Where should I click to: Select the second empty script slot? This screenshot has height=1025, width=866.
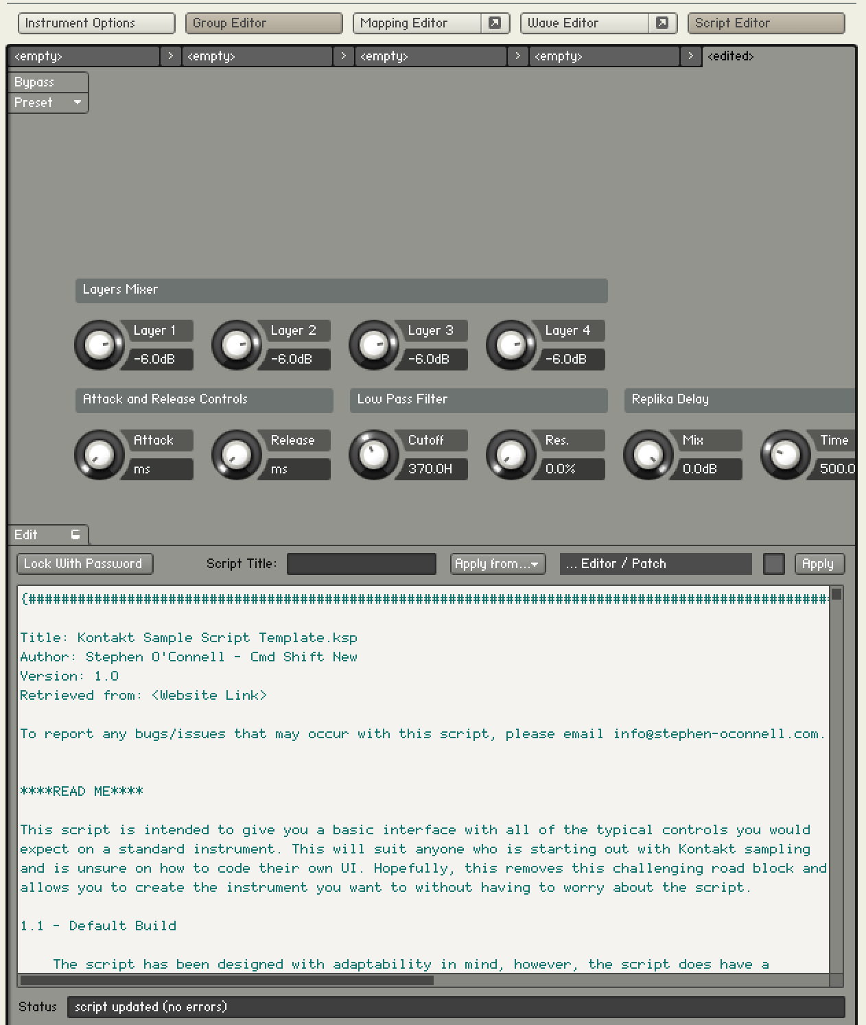tap(257, 56)
